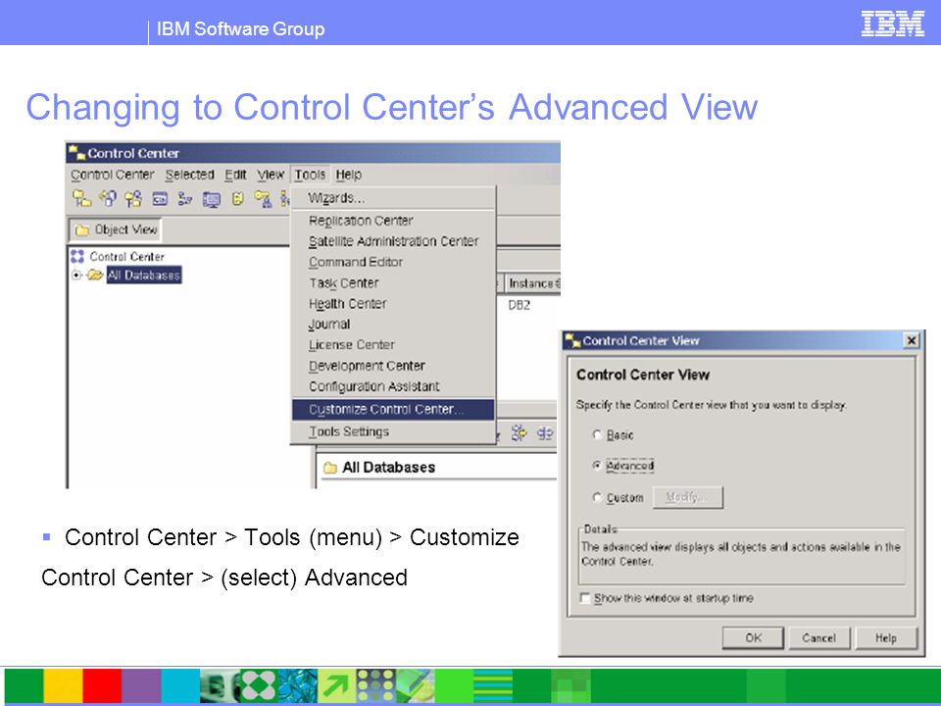Choose Configuration Assistant in the Tools menu
Screen dimensions: 941x706
click(x=393, y=386)
